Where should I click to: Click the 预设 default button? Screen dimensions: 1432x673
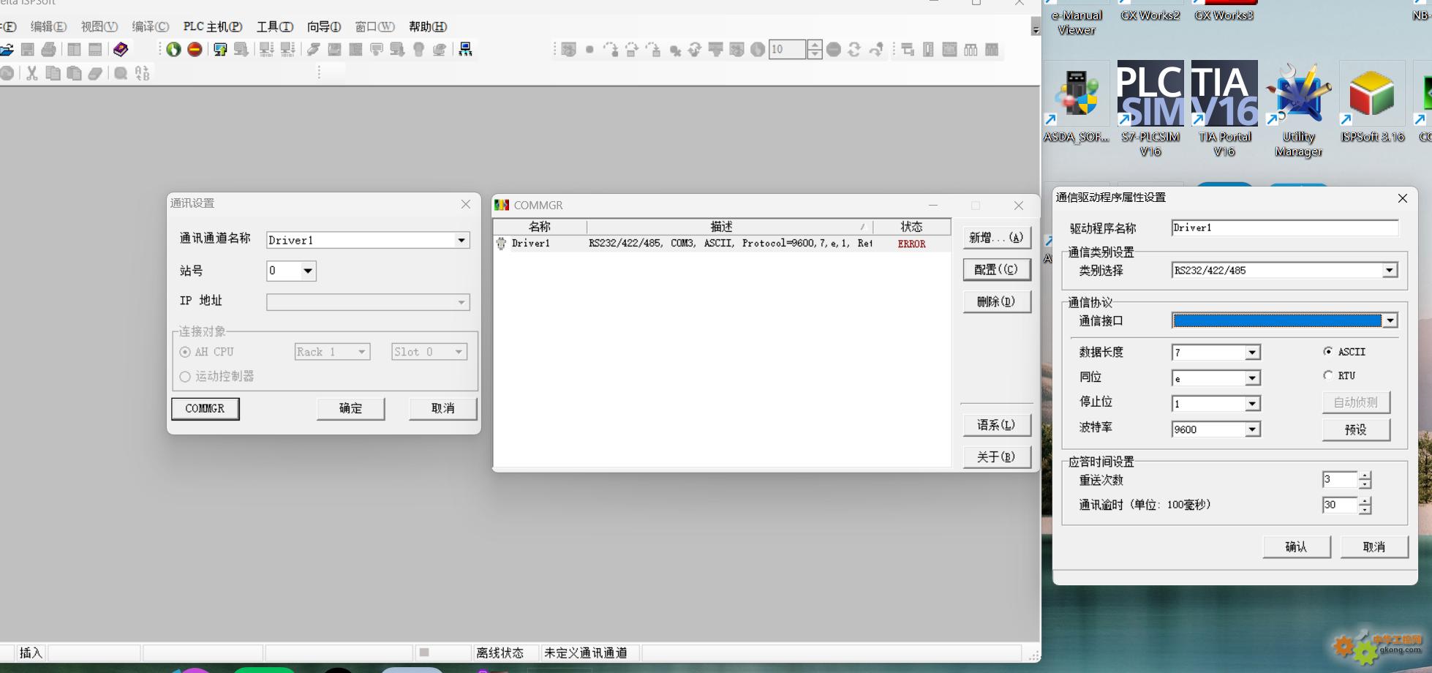1355,429
